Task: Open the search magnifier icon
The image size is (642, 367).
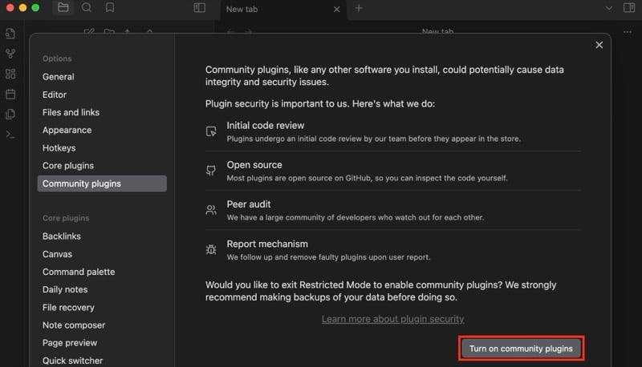Action: pyautogui.click(x=87, y=8)
